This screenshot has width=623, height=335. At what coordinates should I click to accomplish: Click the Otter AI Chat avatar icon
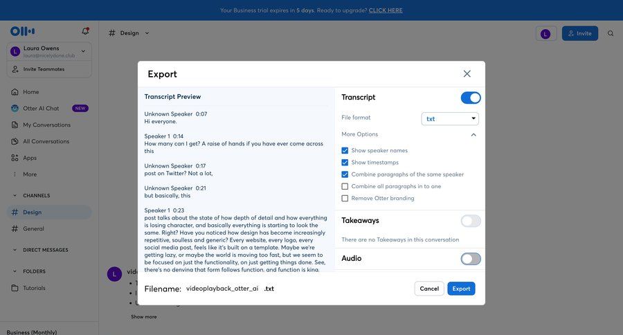tap(15, 108)
